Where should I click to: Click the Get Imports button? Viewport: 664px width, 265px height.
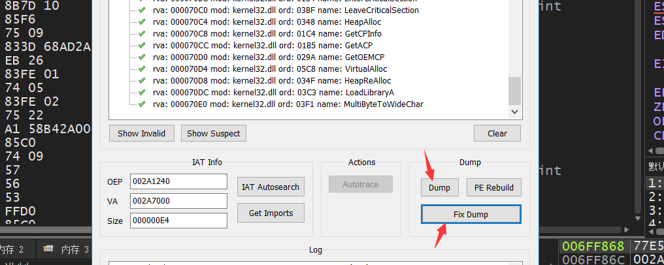pos(270,213)
